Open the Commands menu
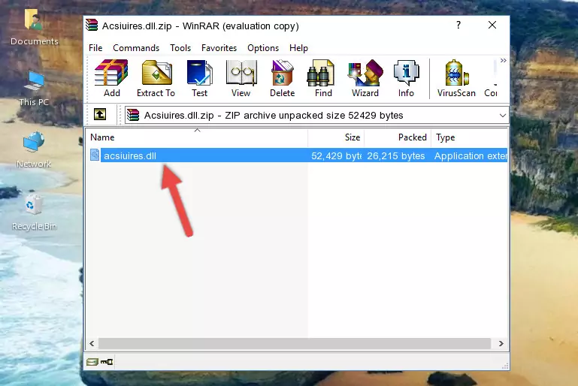 (136, 48)
